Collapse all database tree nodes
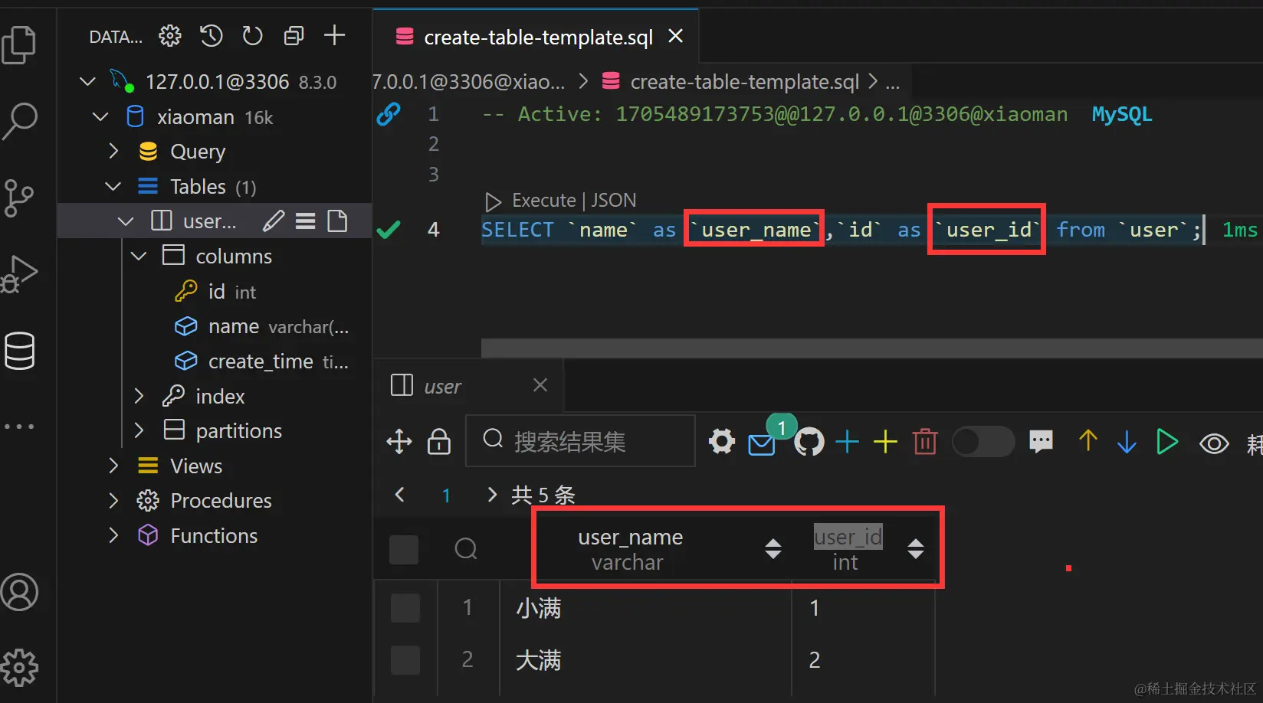The width and height of the screenshot is (1263, 703). coord(294,35)
